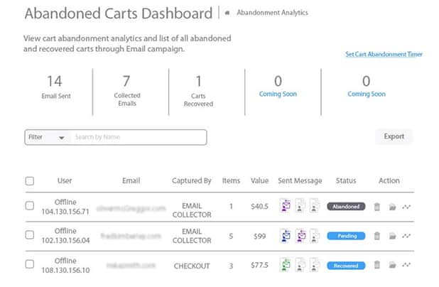
Task: Open the Set Cart Abandonment Timer link
Action: click(x=384, y=54)
